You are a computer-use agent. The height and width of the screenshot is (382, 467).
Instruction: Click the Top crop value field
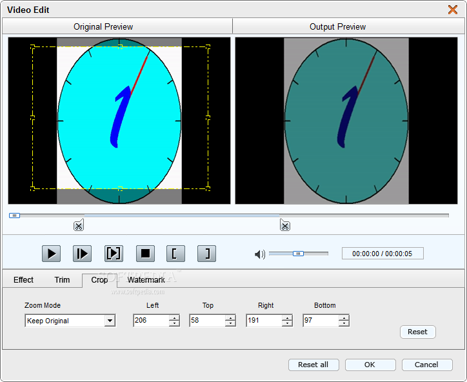(x=208, y=320)
